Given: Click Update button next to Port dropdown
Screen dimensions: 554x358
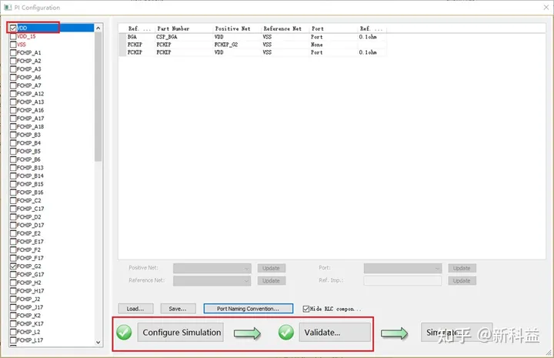Looking at the screenshot, I should 462,268.
